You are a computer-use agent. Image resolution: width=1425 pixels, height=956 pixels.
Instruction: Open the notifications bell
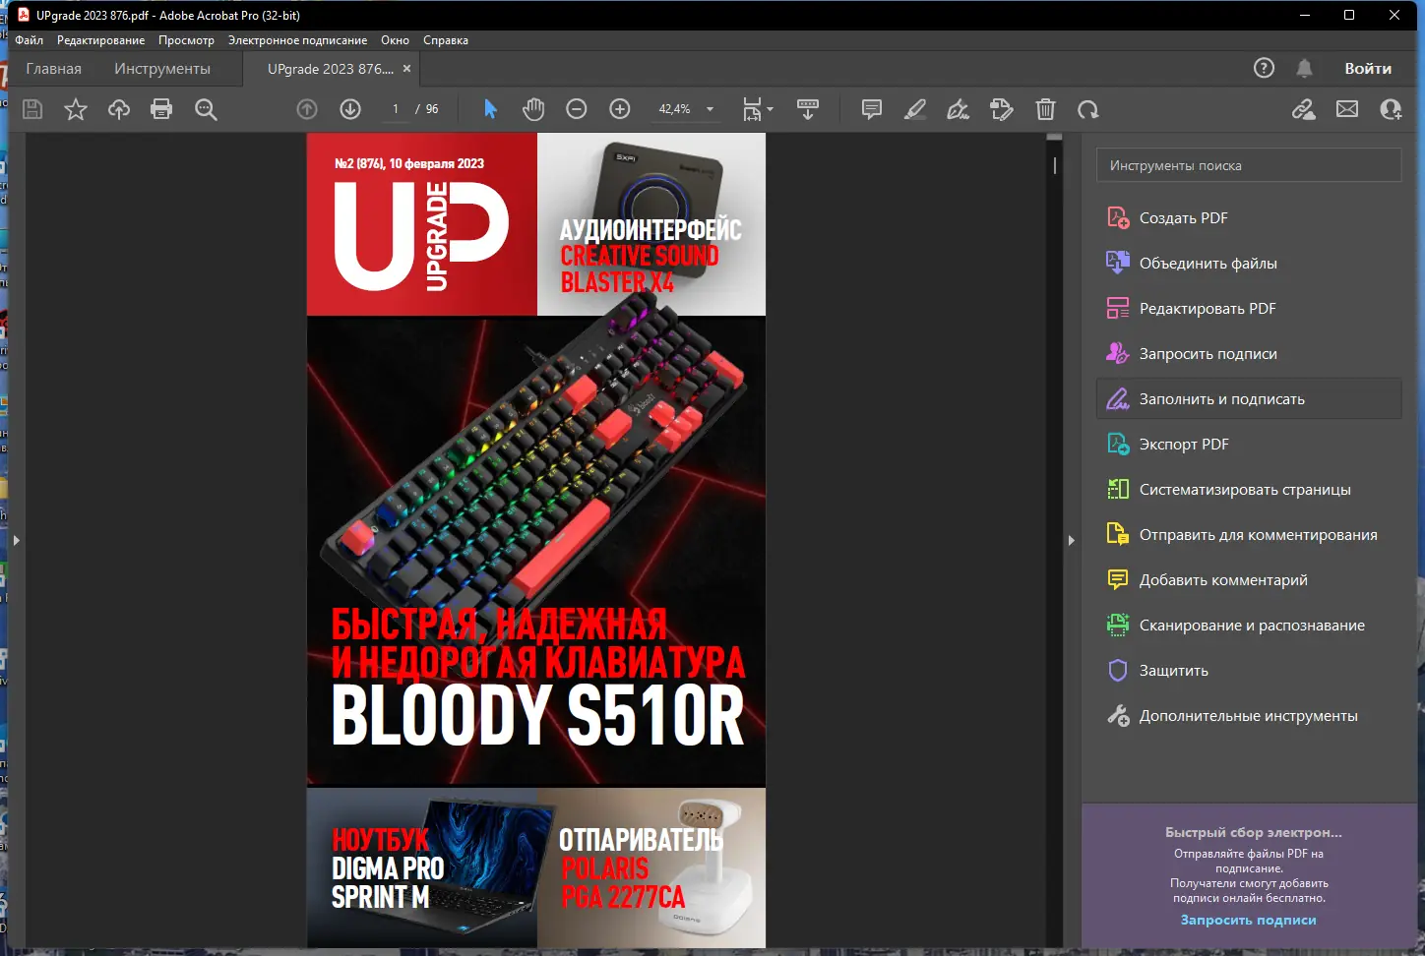1304,68
